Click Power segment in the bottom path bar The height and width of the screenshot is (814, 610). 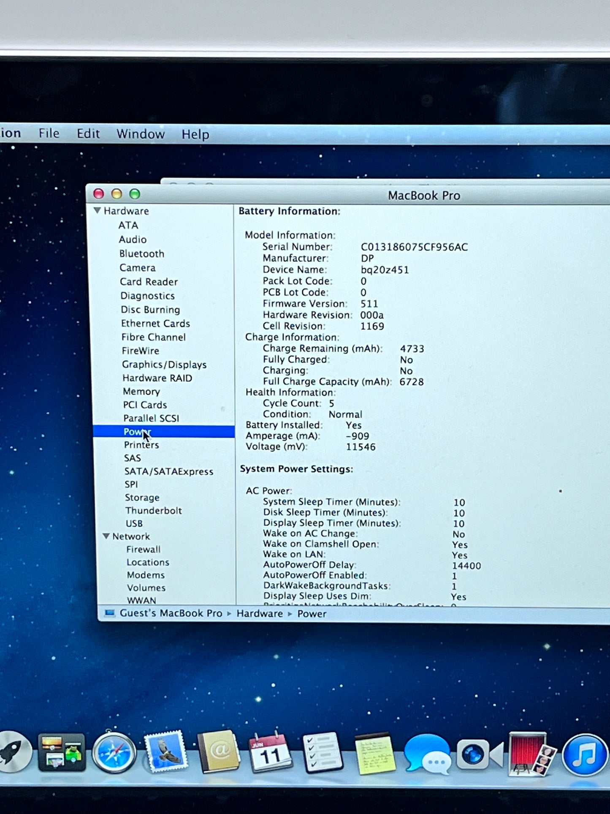click(x=312, y=614)
